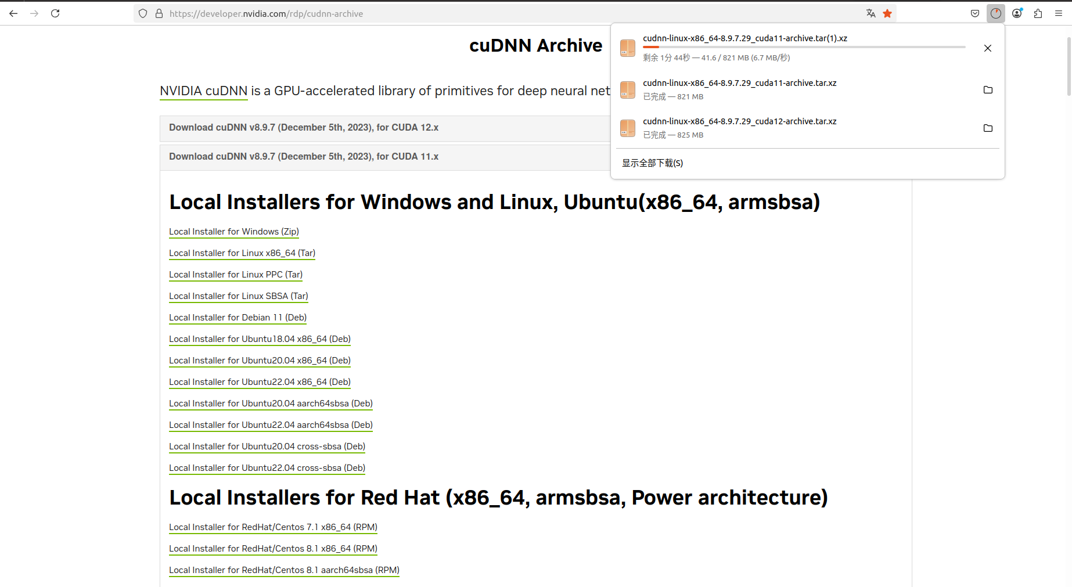Click the cuDNN Archive page heading
Screen dimensions: 1072x587
536,45
